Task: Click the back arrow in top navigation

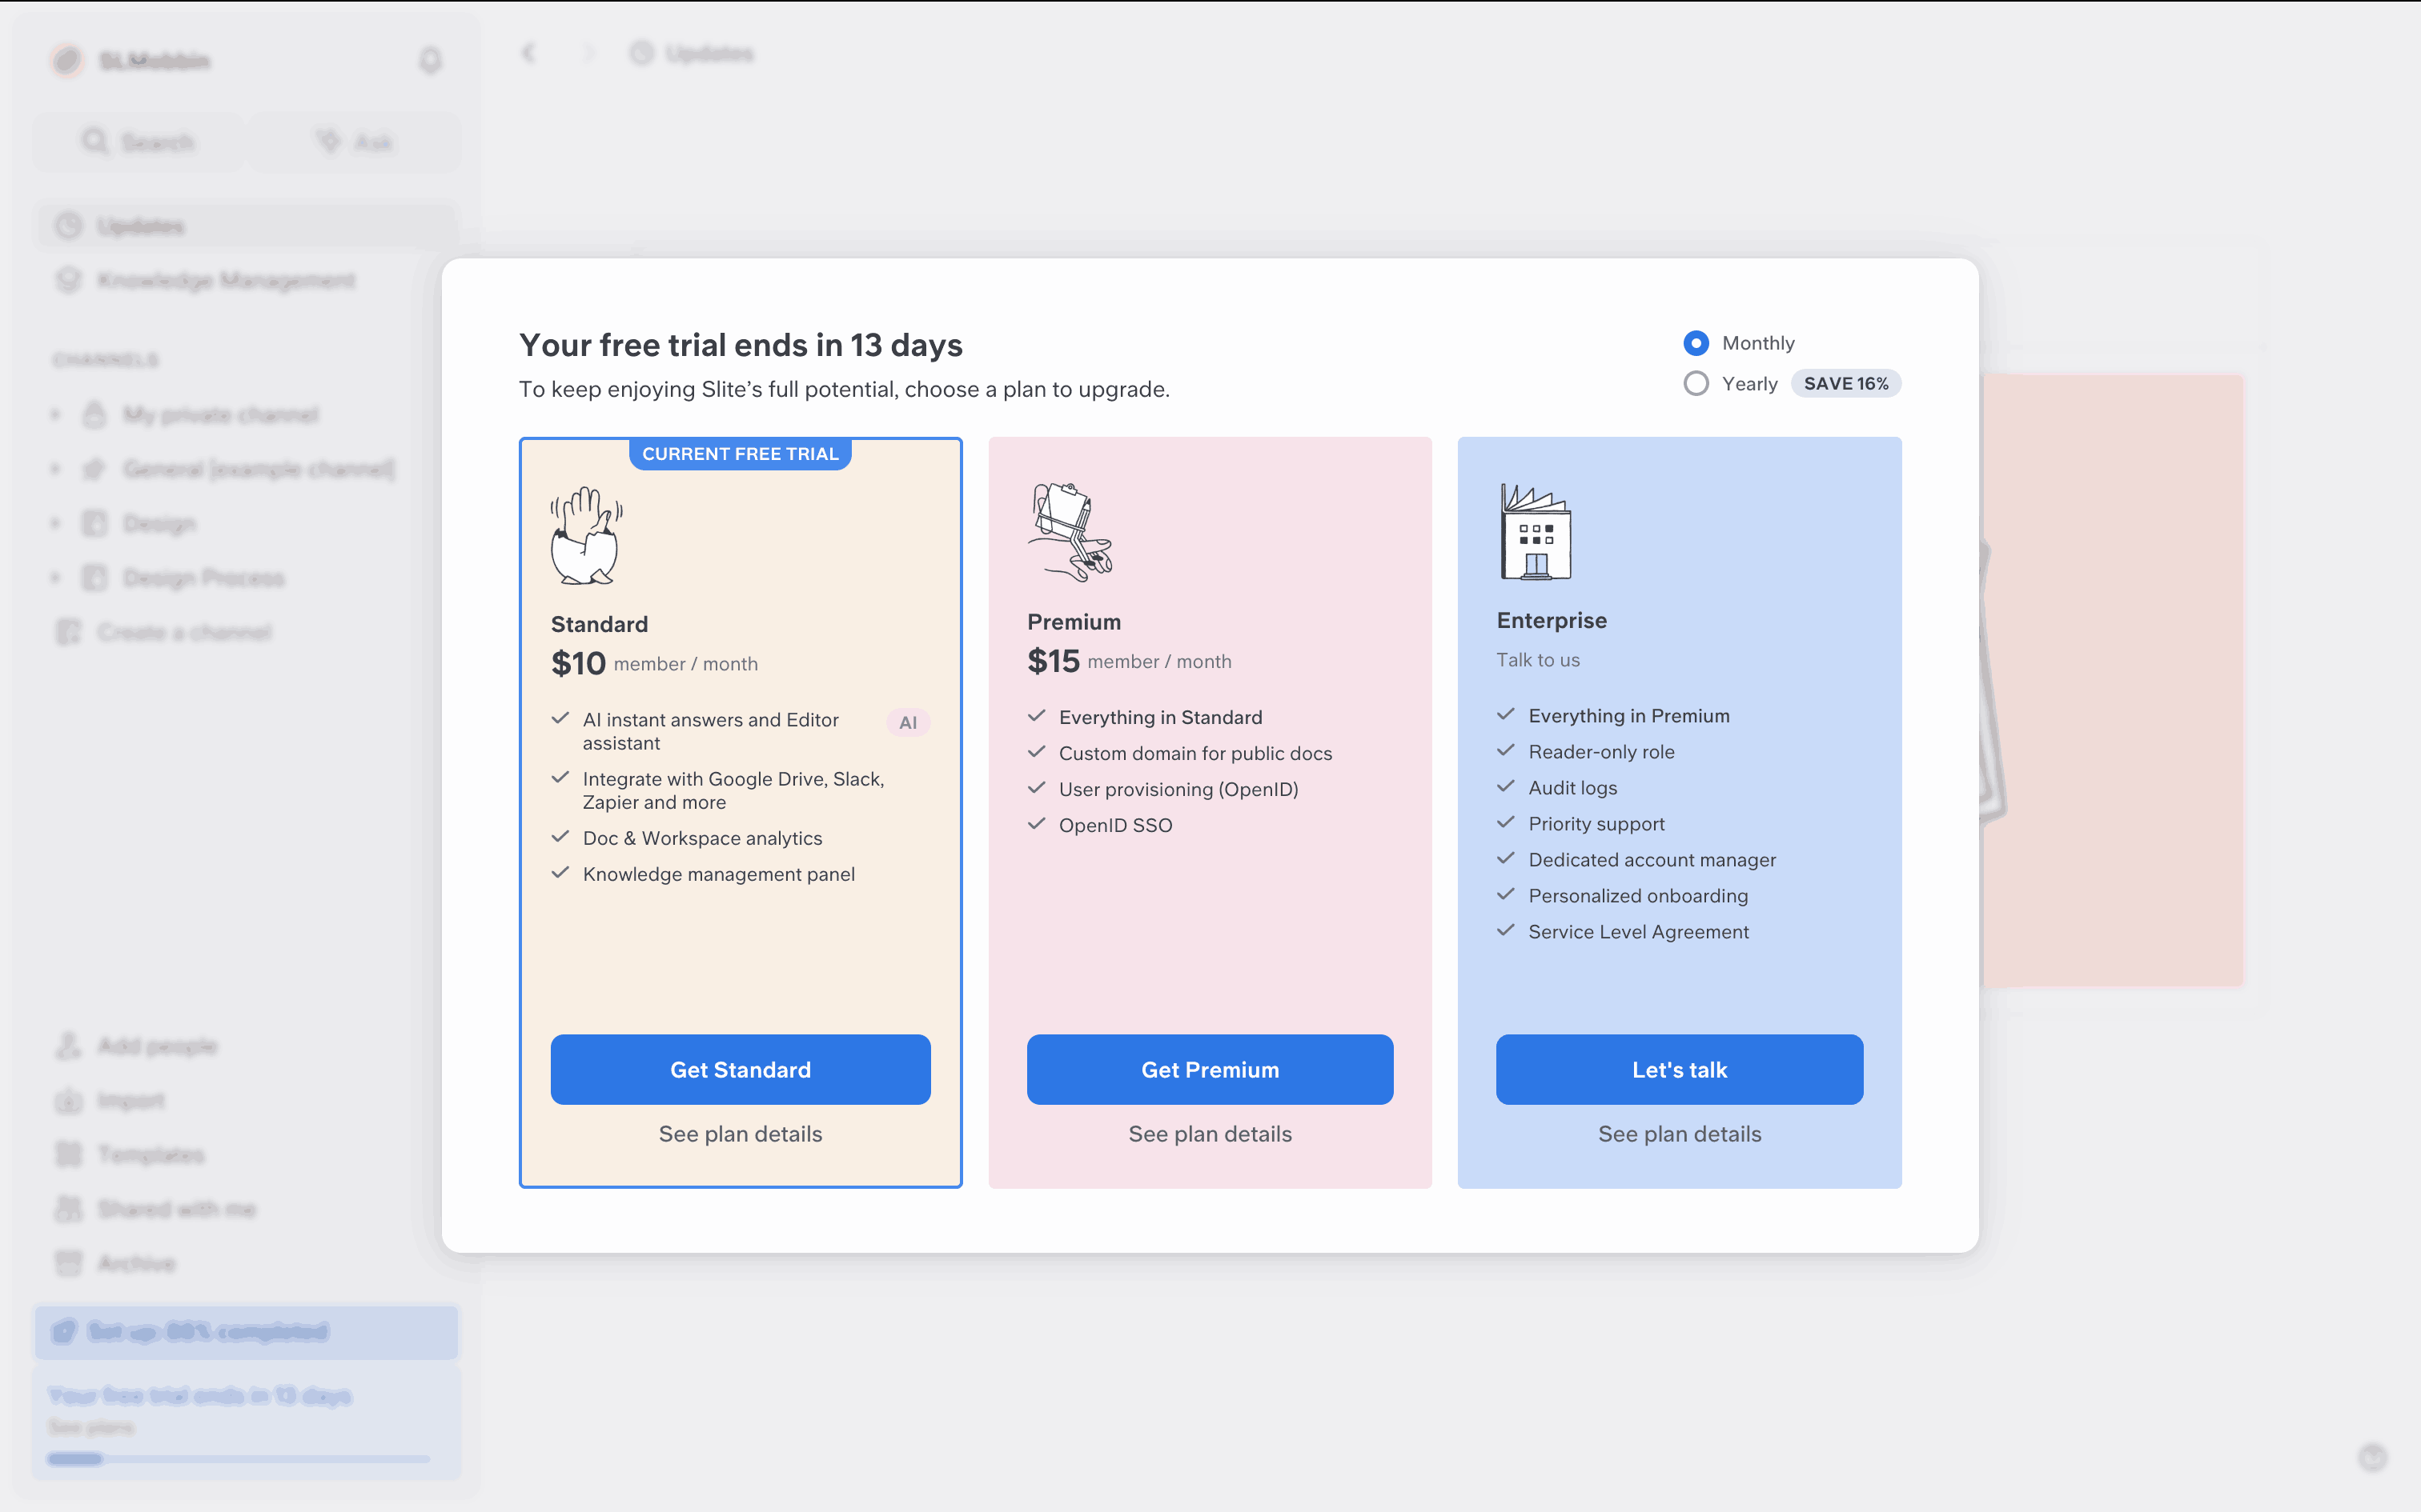Action: (528, 53)
